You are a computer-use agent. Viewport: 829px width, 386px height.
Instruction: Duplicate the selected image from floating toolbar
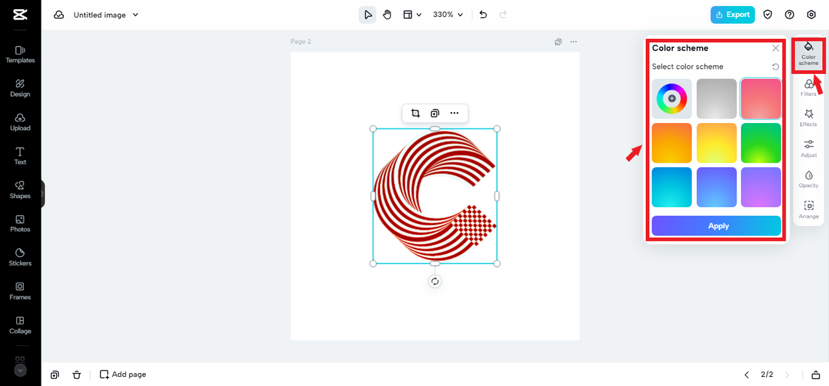(x=435, y=113)
